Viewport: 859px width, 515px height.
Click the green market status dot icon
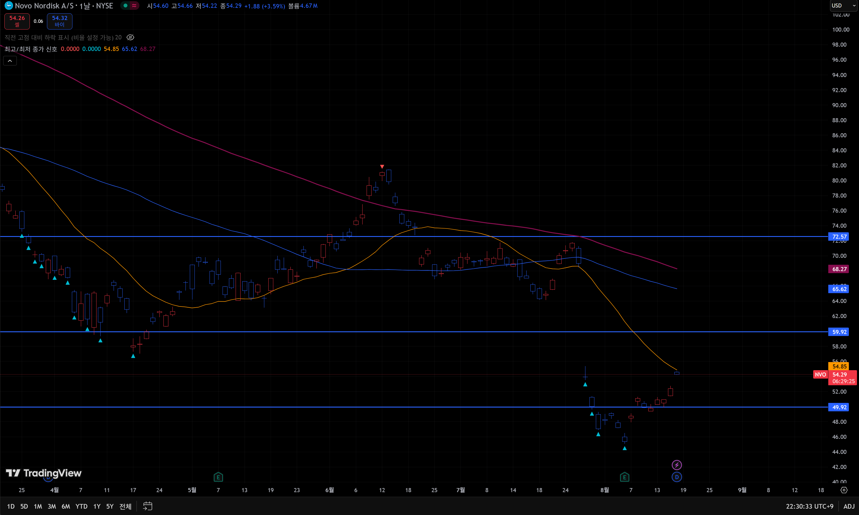(125, 6)
